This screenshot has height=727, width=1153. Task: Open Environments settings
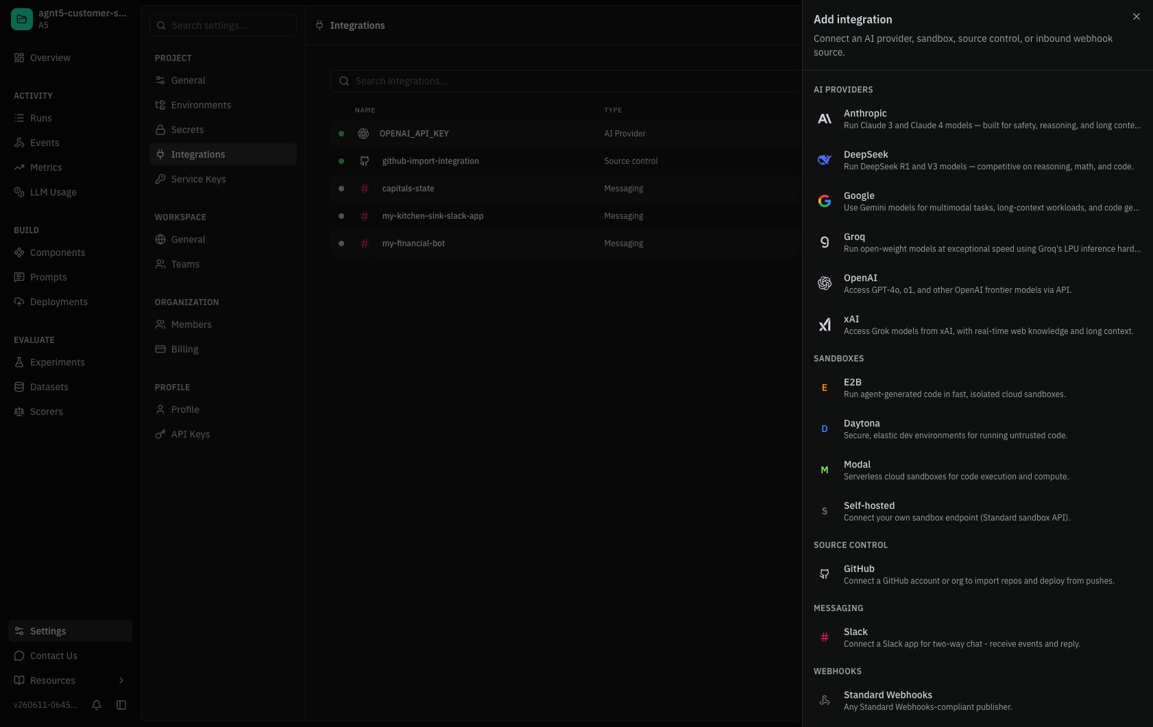tap(223, 105)
